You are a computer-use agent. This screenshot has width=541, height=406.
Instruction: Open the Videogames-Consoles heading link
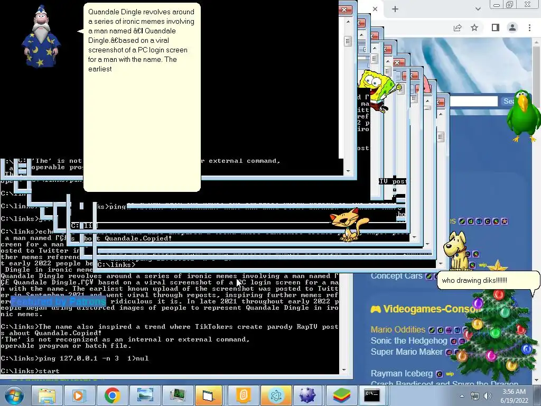(431, 309)
